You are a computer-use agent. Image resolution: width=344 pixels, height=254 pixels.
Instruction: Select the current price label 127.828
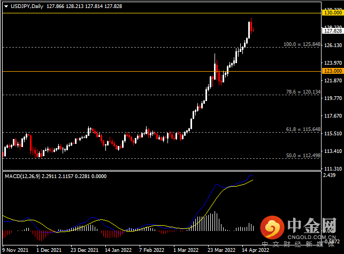tap(333, 31)
